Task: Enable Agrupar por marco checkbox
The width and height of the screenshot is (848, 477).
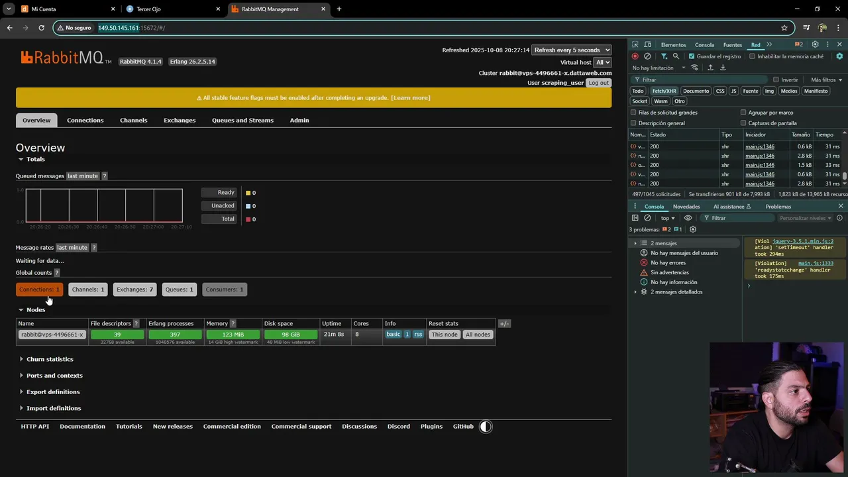Action: 743,113
